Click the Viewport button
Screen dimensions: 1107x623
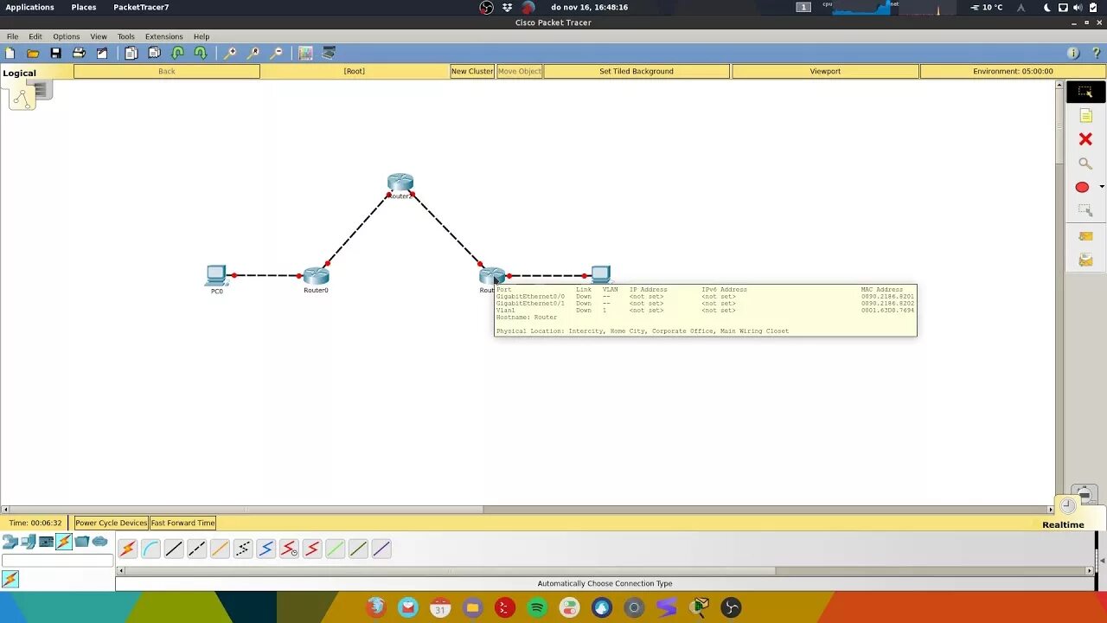coord(825,71)
